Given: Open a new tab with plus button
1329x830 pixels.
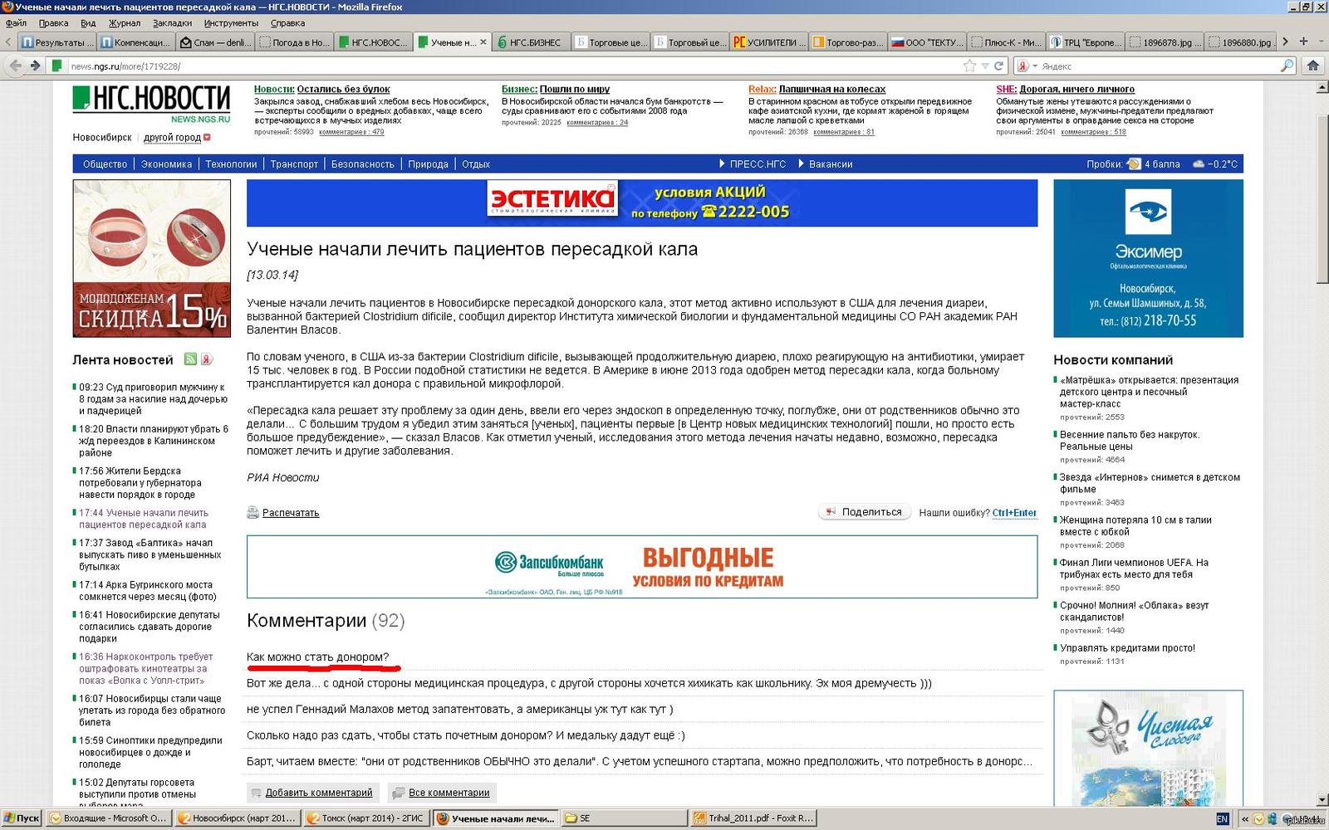Looking at the screenshot, I should click(x=1303, y=41).
